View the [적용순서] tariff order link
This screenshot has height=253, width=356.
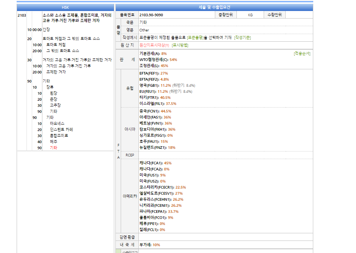click(x=302, y=53)
